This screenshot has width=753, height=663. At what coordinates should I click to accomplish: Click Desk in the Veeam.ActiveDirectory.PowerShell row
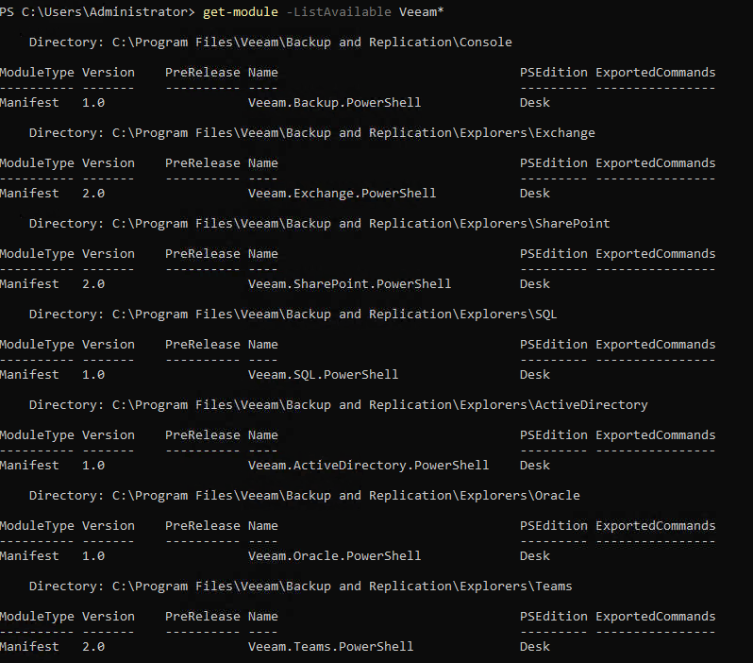[534, 466]
